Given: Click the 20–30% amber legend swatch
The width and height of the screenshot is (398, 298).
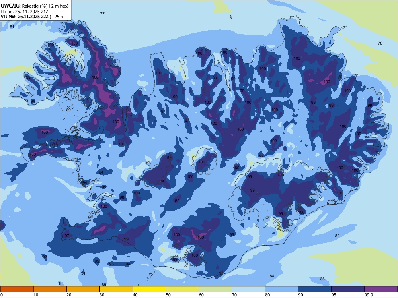Looking at the screenshot, I should [83, 289].
